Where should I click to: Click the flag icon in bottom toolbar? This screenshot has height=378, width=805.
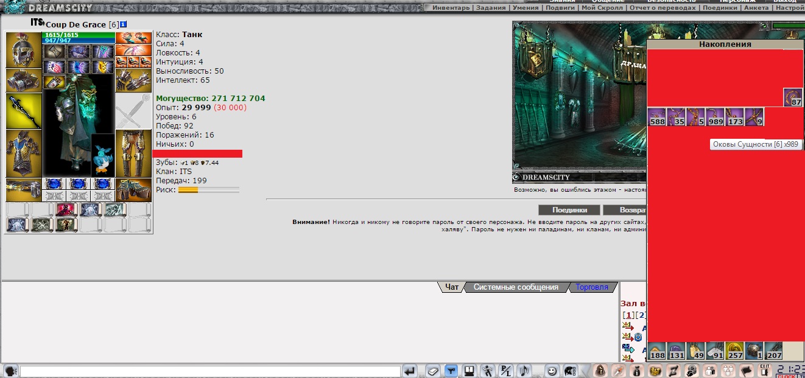(747, 370)
